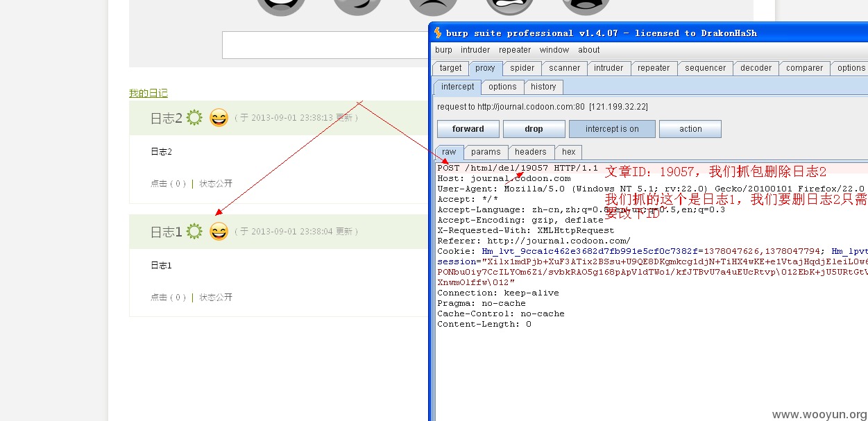Click the Pragma: no-cache line

pyautogui.click(x=482, y=303)
